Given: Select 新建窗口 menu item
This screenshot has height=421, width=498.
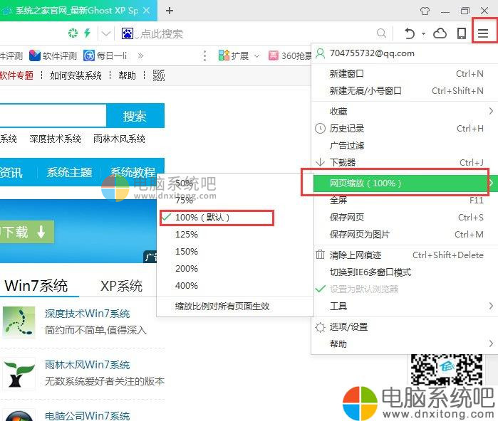Looking at the screenshot, I should pos(404,74).
